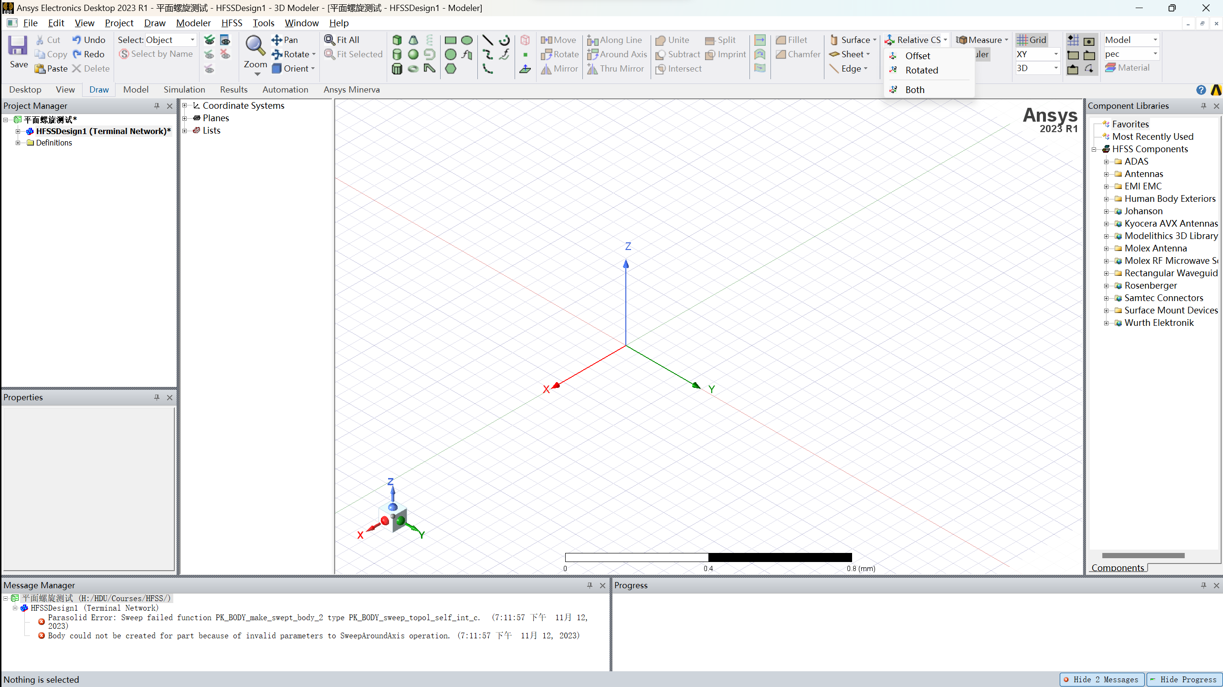Image resolution: width=1223 pixels, height=687 pixels.
Task: Select the Draw Cylinder tool
Action: coord(397,54)
